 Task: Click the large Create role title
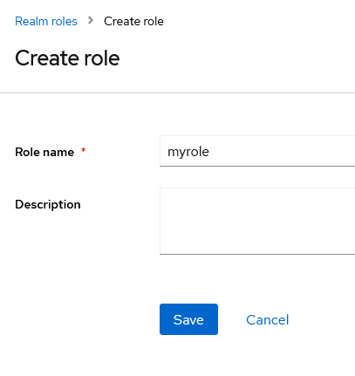67,58
